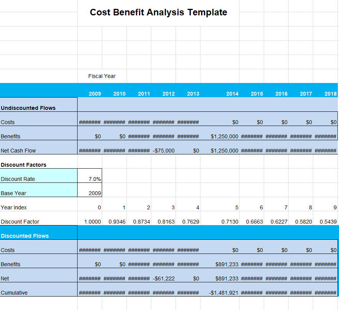Click the 0.7130 discount factor cell
This screenshot has width=339, height=310.
pos(230,222)
